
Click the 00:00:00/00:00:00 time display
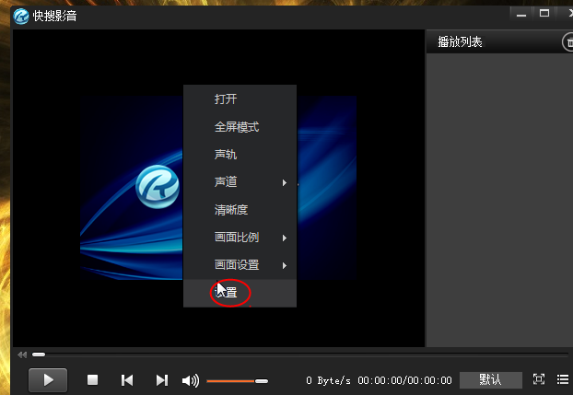[405, 380]
